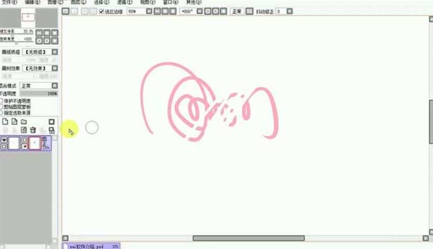Toggle the 选区边缘 checkbox

tap(102, 11)
